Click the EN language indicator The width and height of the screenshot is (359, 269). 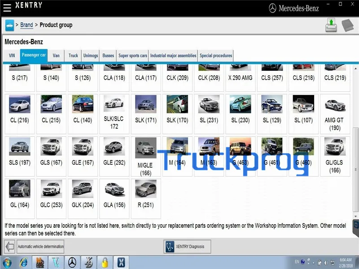pyautogui.click(x=297, y=262)
